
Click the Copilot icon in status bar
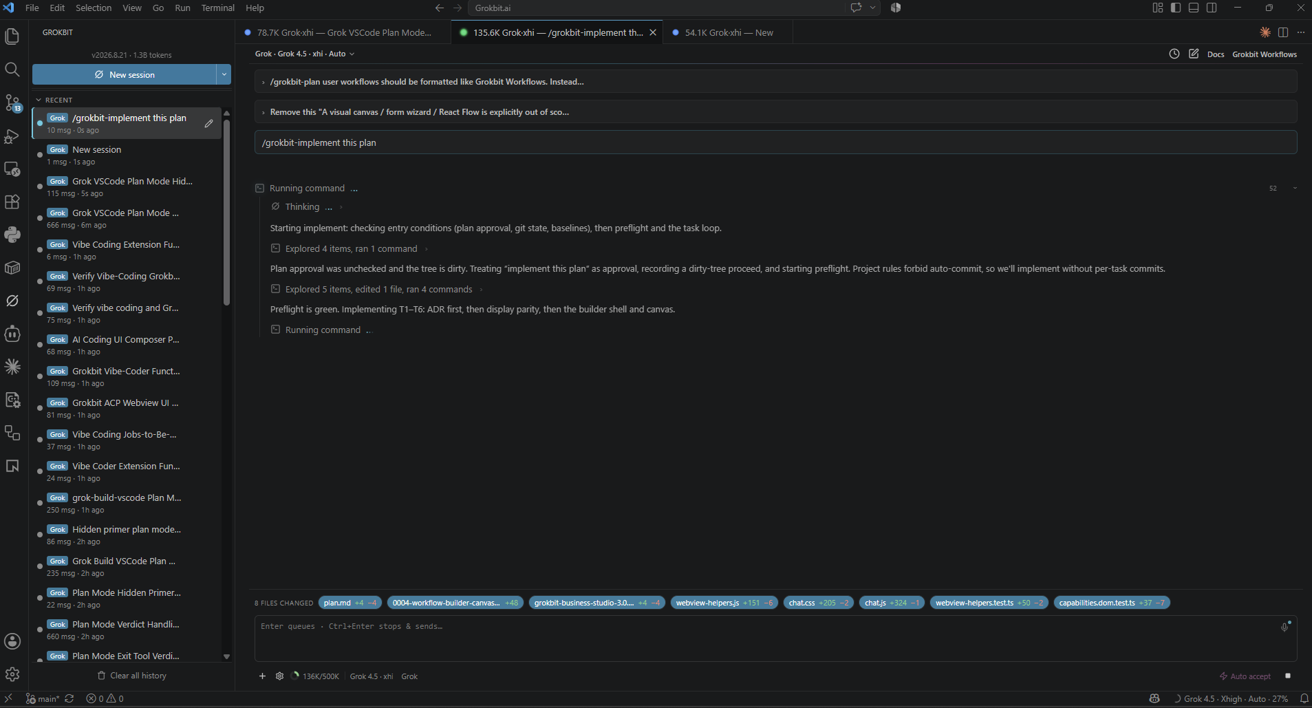tap(1154, 698)
